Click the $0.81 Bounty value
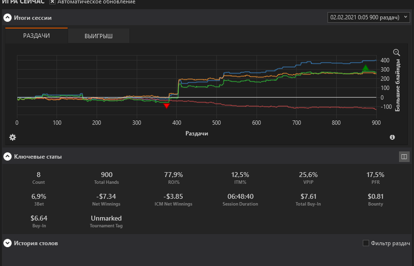The width and height of the screenshot is (414, 266). (x=375, y=196)
